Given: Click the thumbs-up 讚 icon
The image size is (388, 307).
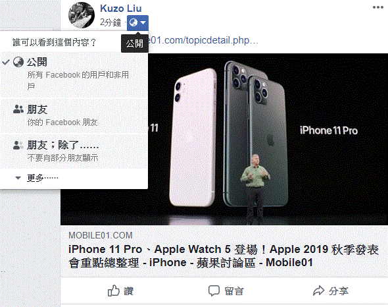Looking at the screenshot, I should (x=114, y=291).
